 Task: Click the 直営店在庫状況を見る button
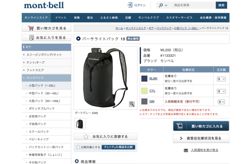tap(201, 138)
